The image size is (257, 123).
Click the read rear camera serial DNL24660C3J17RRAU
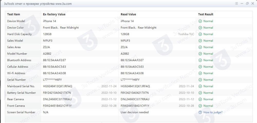[x=135, y=99]
